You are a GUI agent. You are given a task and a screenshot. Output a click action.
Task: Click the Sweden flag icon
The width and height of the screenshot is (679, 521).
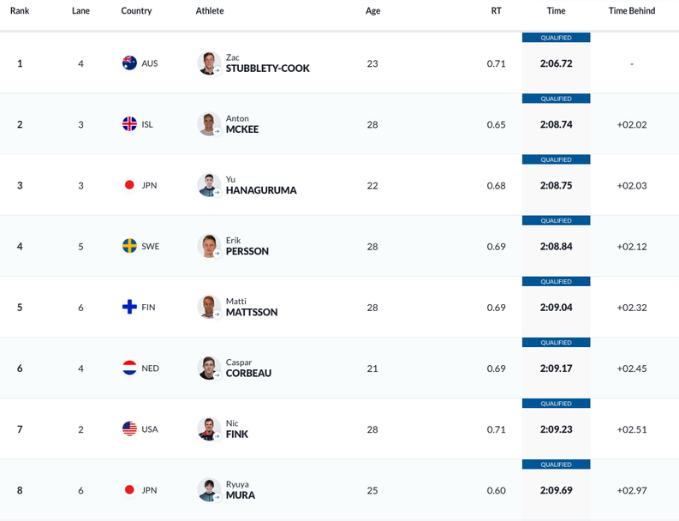click(x=129, y=246)
